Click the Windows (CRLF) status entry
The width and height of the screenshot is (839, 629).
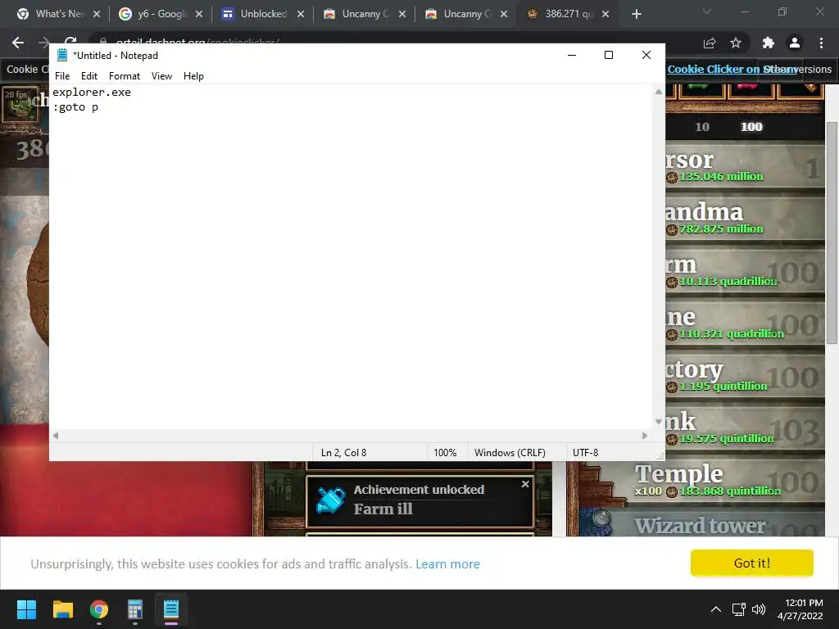510,452
